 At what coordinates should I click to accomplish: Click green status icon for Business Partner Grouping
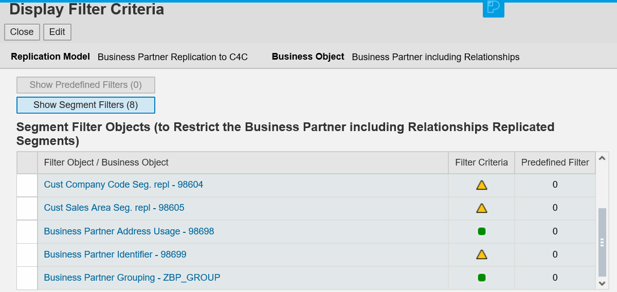(x=481, y=278)
